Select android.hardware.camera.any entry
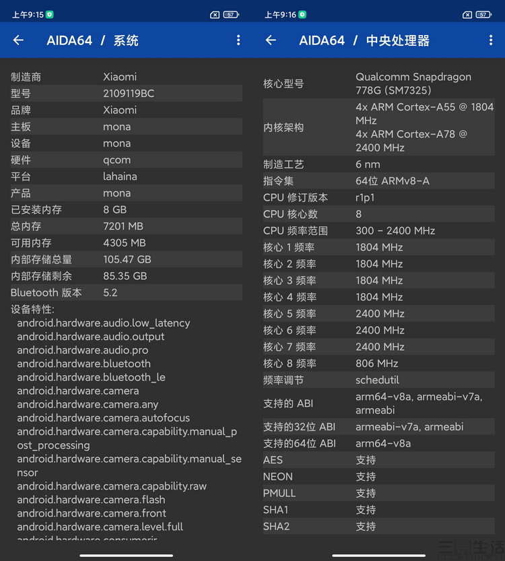 click(88, 405)
